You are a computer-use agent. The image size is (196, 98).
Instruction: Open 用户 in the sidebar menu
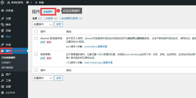[x=8, y=74]
